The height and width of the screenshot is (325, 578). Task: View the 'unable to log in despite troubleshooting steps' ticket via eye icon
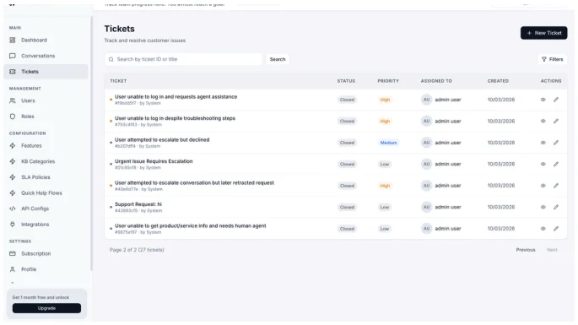point(543,121)
